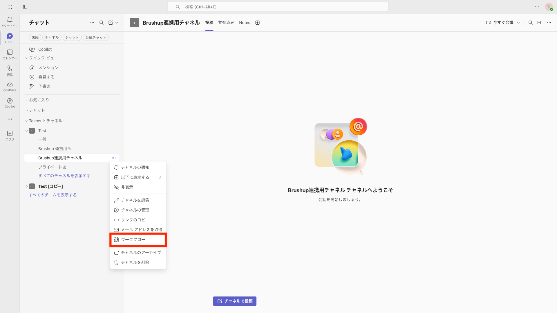Open Chat in left rail

point(10,38)
